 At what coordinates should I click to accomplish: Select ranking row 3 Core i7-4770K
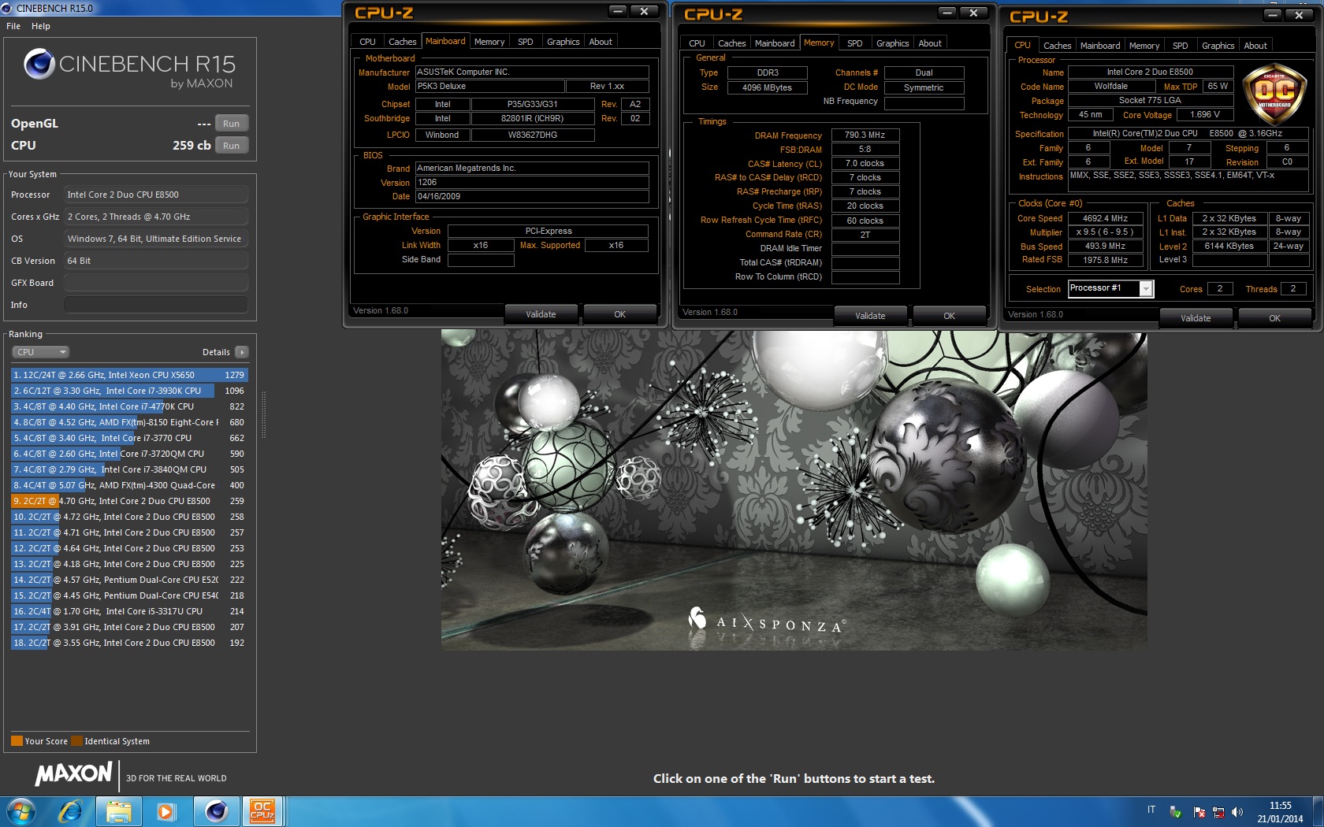coord(129,406)
